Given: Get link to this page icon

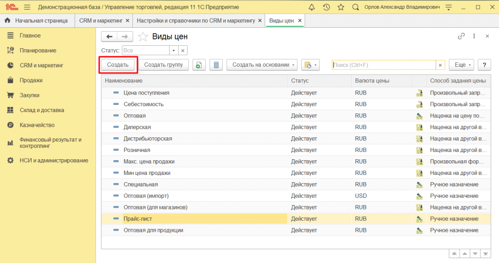Looking at the screenshot, I should click(x=461, y=37).
